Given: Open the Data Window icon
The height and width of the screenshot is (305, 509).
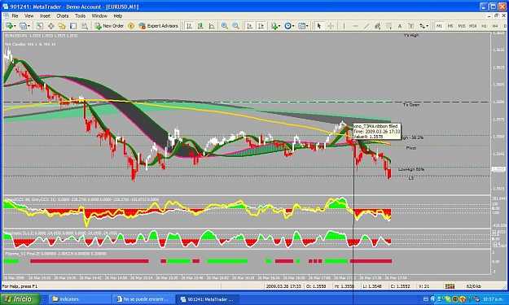Looking at the screenshot, I should (51, 25).
